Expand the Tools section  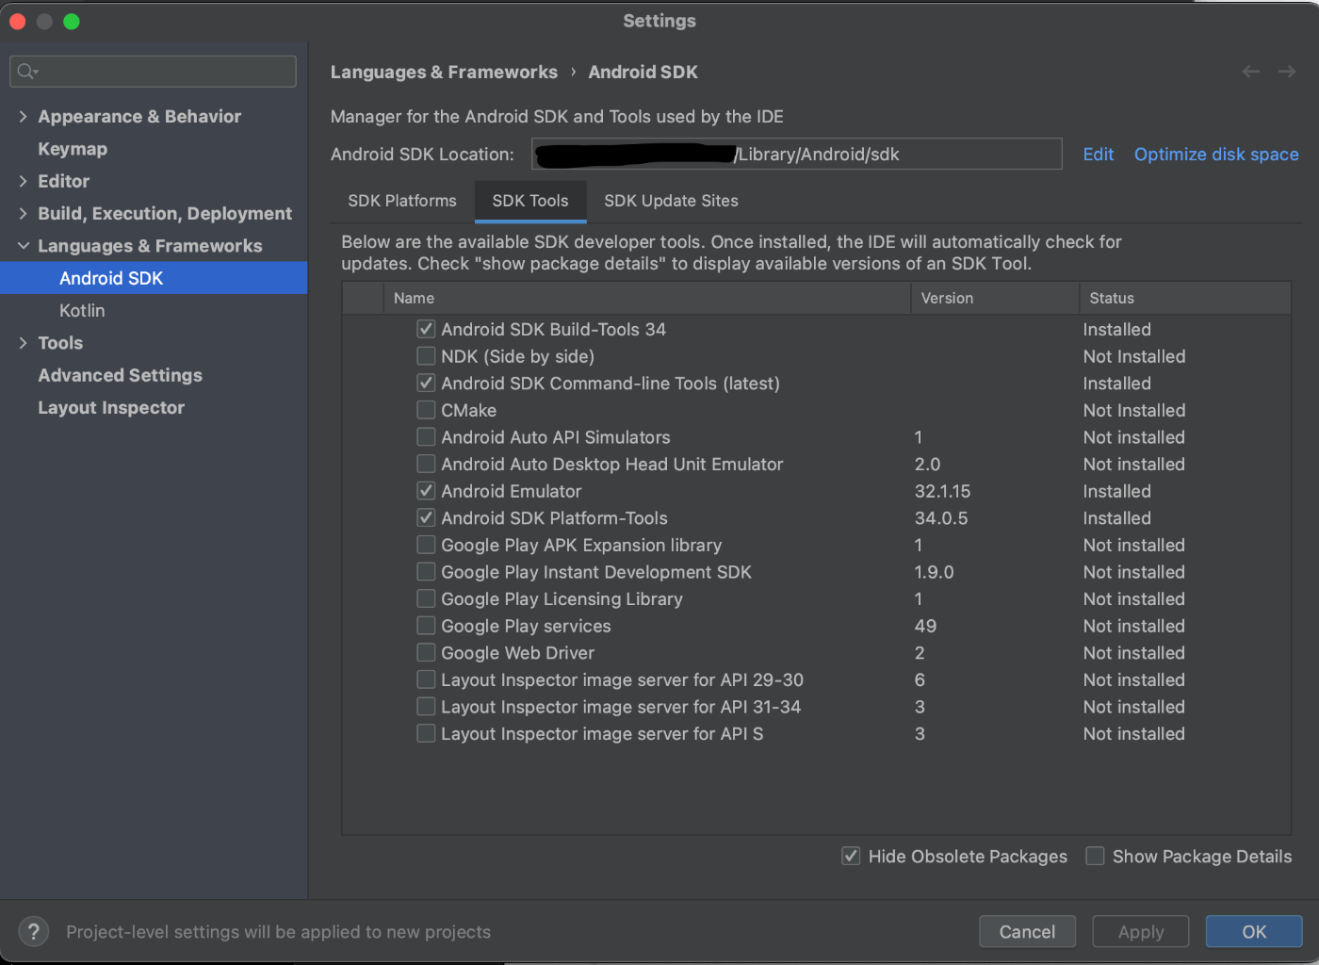(x=23, y=343)
